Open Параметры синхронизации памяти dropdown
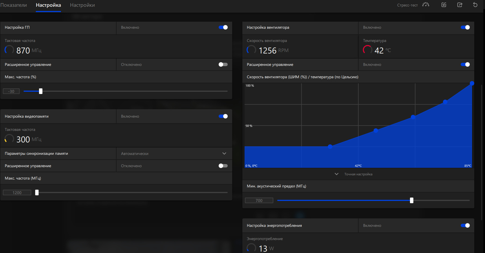The width and height of the screenshot is (485, 253). click(x=174, y=154)
